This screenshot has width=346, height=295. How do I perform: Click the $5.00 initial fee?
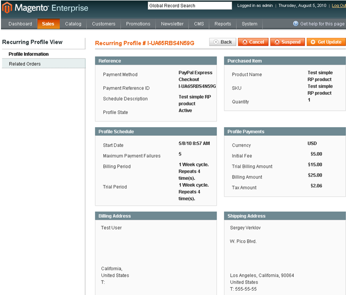coord(316,154)
